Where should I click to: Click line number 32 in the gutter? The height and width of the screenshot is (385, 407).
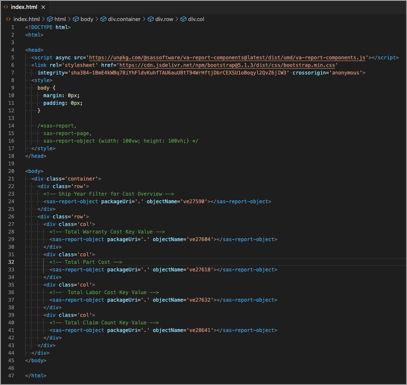(11, 262)
